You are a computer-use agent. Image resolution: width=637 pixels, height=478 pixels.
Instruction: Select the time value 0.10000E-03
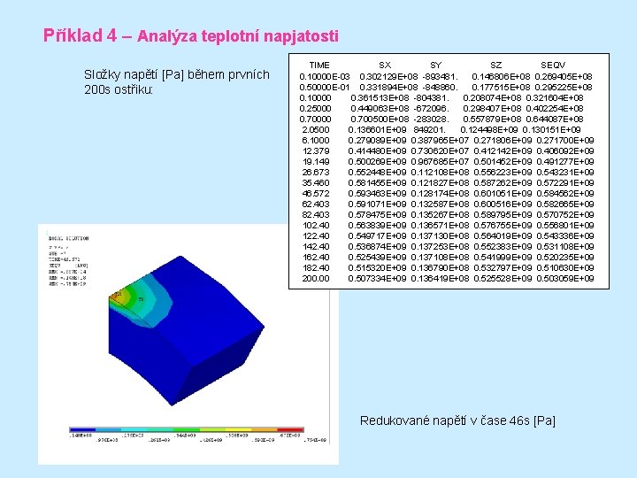324,76
